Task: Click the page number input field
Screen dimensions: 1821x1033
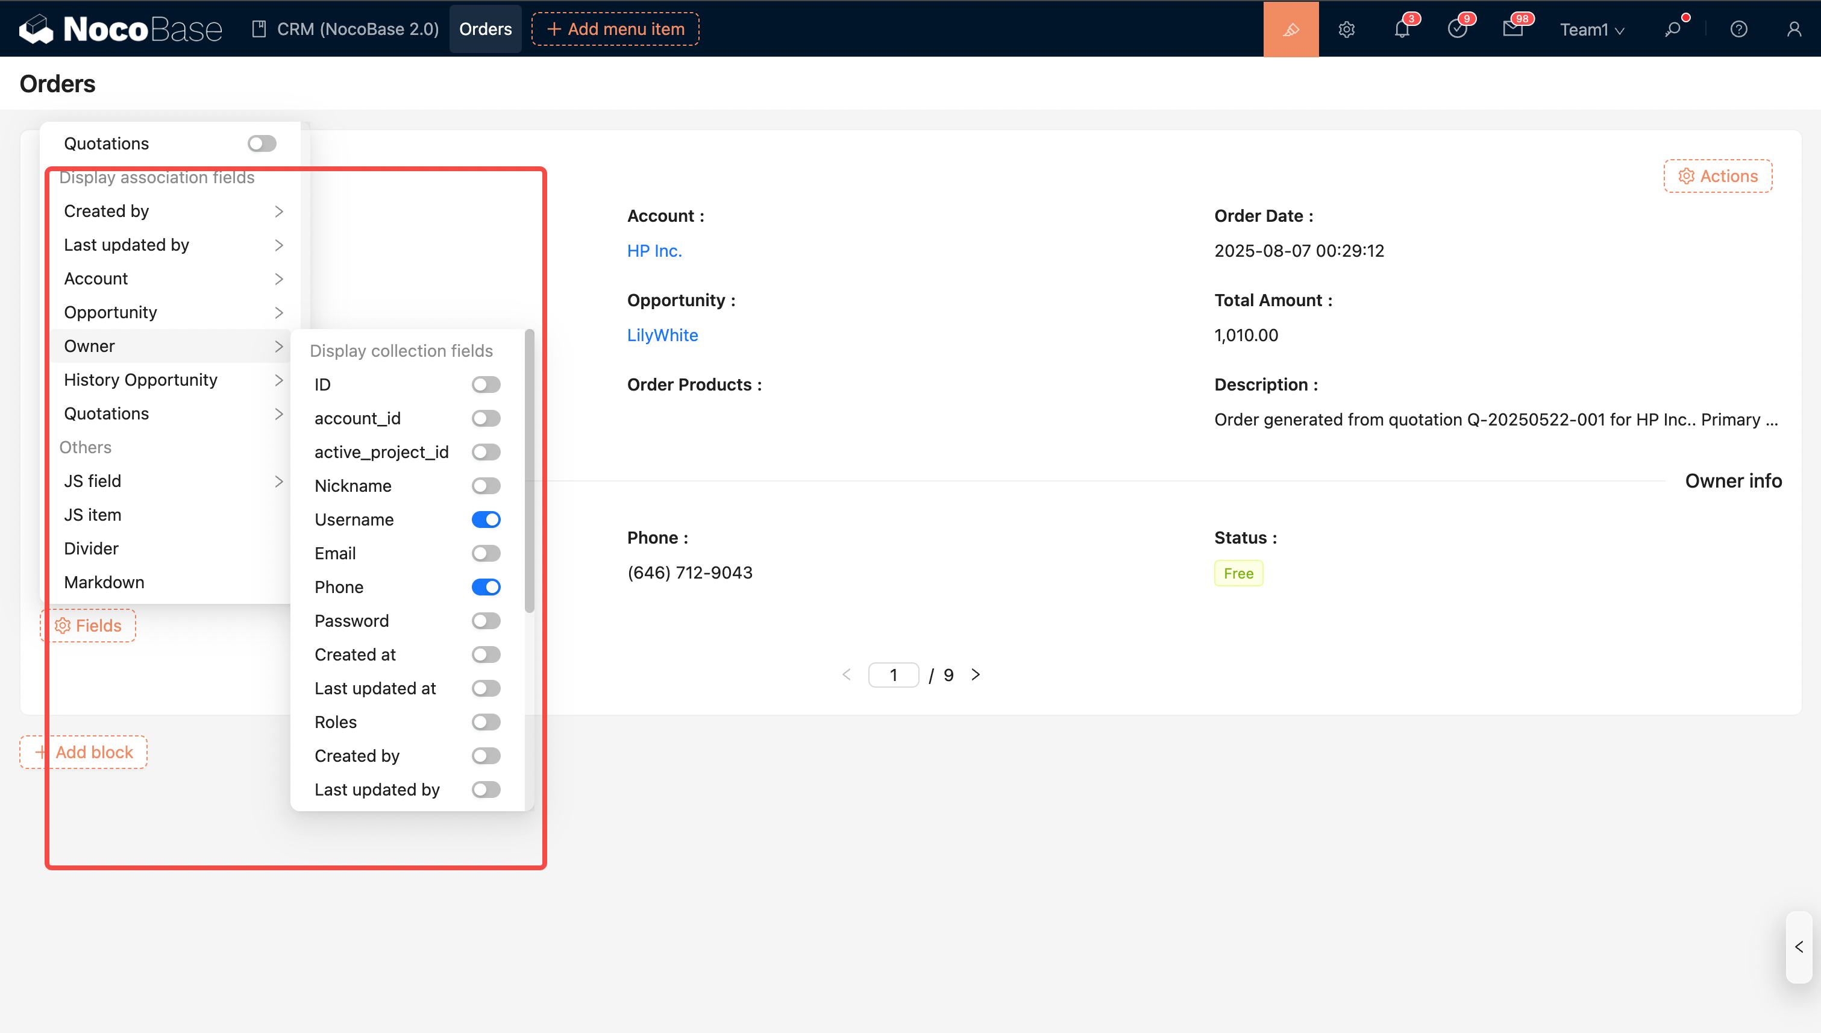Action: click(893, 675)
